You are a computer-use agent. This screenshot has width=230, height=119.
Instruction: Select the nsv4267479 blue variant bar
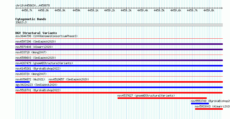click(x=119, y=66)
